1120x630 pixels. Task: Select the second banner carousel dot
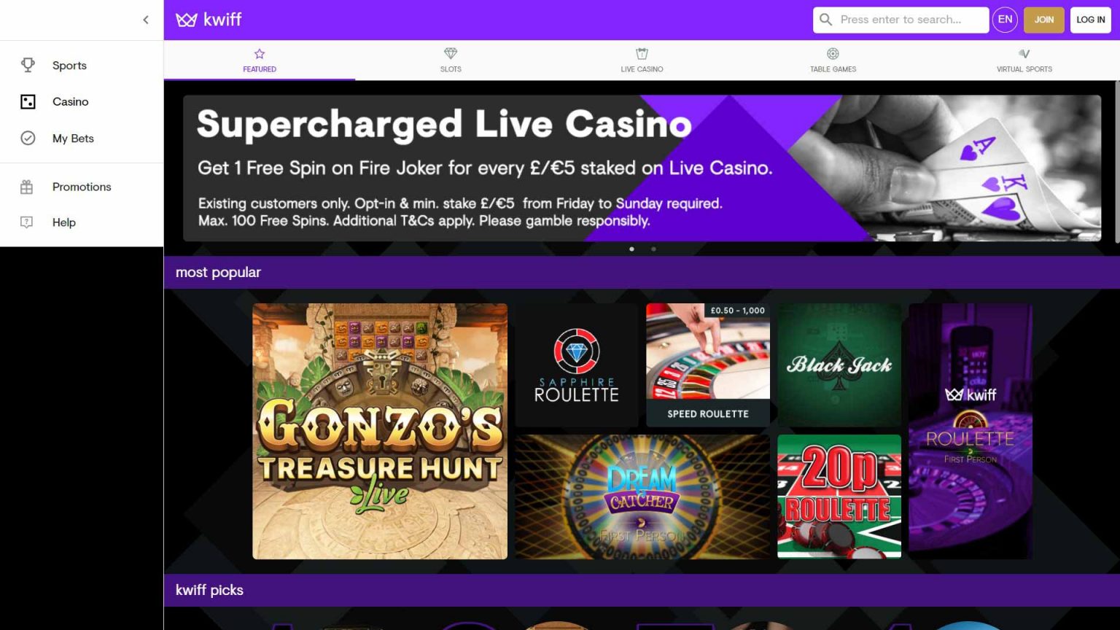[653, 249]
